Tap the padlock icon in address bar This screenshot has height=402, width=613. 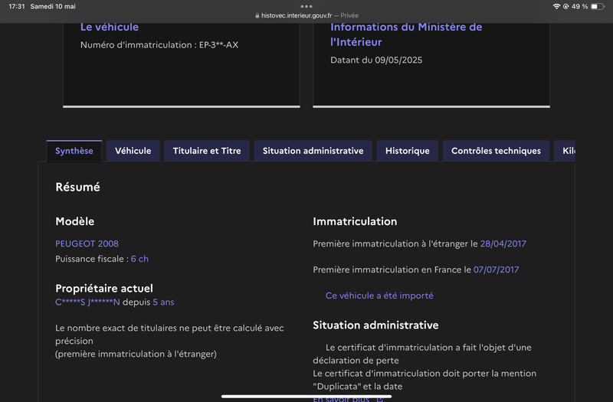(257, 15)
